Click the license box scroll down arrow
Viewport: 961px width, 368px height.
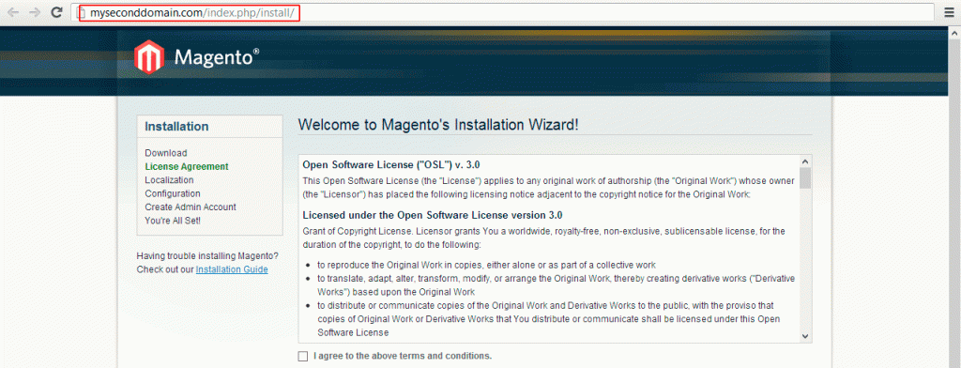click(805, 336)
